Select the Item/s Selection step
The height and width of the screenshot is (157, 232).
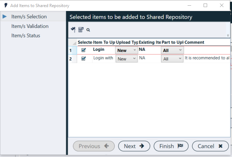[x=29, y=17]
